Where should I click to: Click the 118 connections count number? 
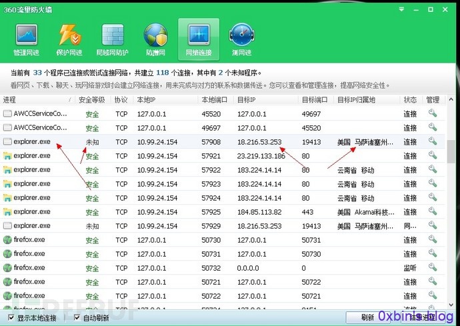coord(162,73)
